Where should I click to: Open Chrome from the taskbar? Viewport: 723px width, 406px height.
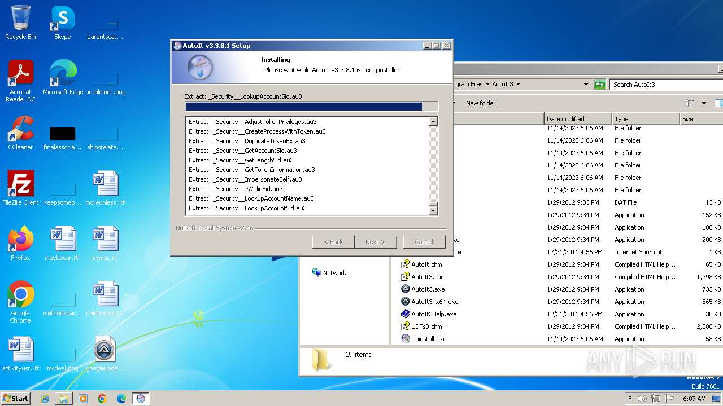pos(102,399)
